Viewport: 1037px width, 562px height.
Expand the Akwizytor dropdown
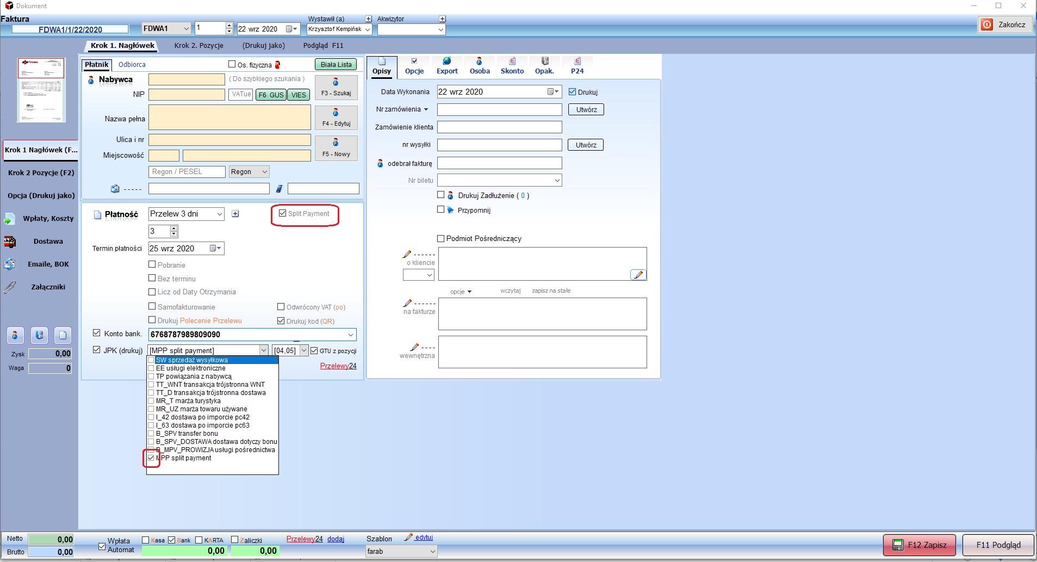point(441,29)
